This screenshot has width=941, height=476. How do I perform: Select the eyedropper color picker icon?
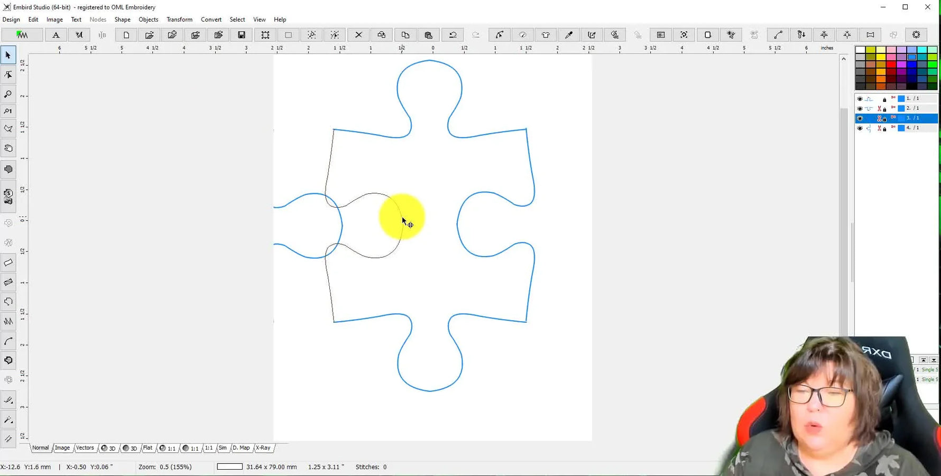pos(569,35)
